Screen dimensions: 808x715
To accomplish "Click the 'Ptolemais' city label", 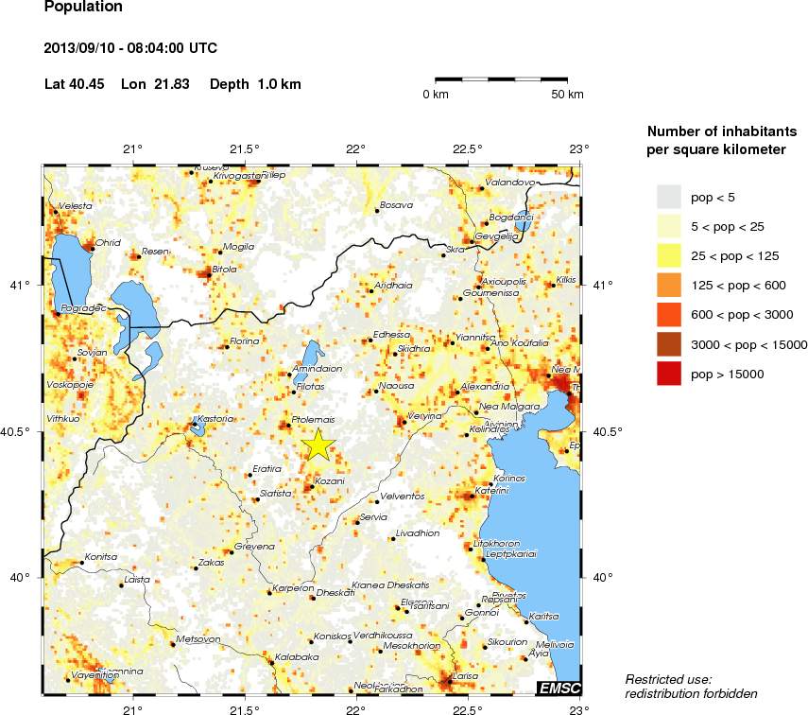I will [x=313, y=420].
